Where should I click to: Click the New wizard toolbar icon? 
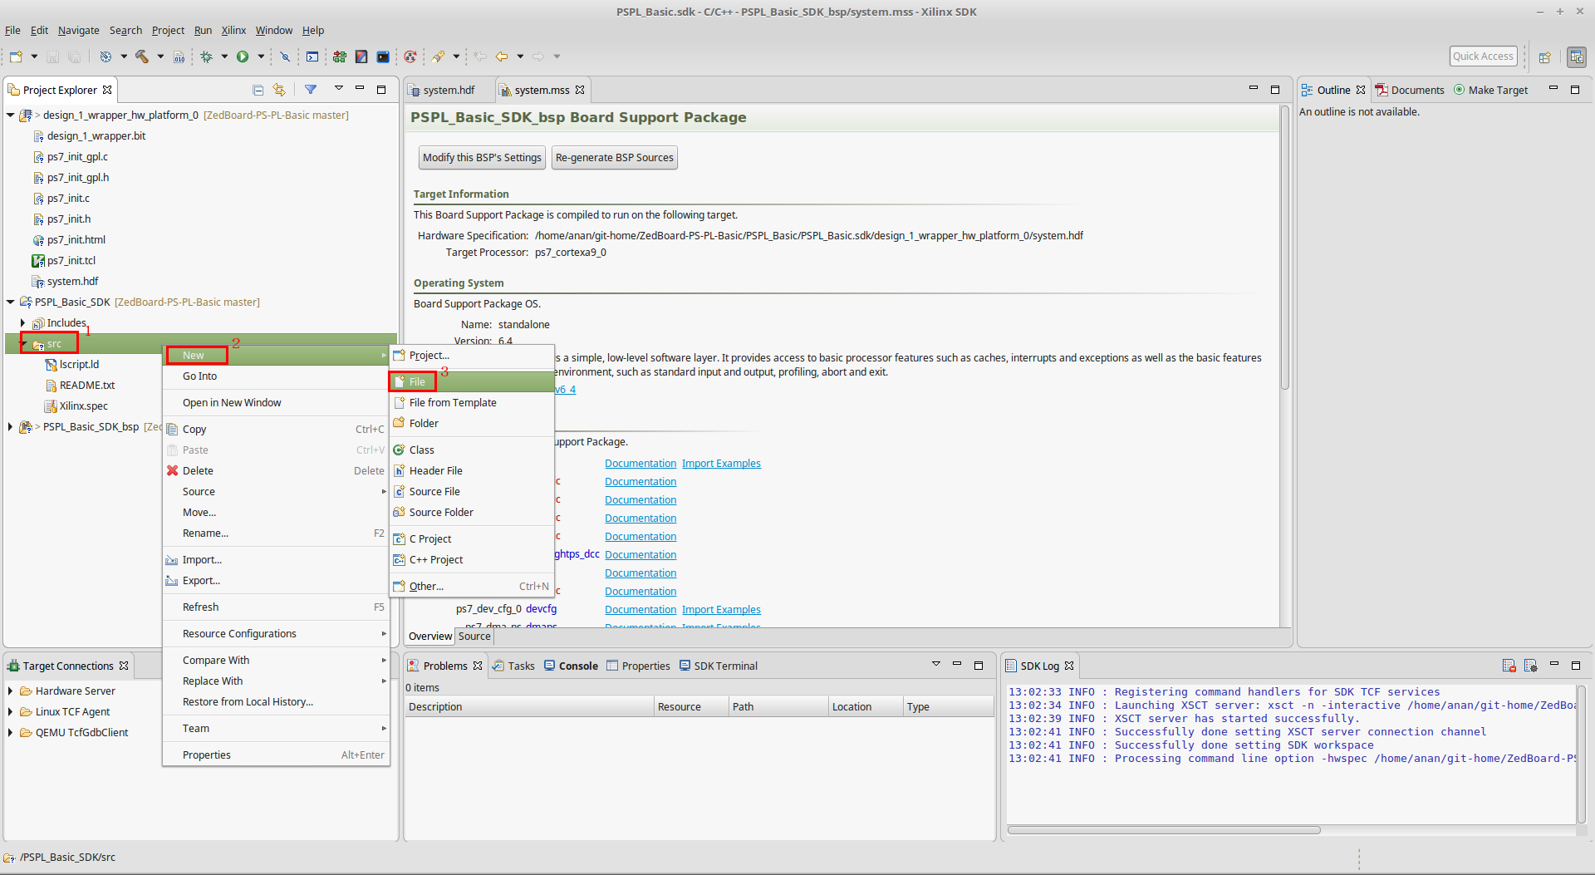pyautogui.click(x=16, y=57)
